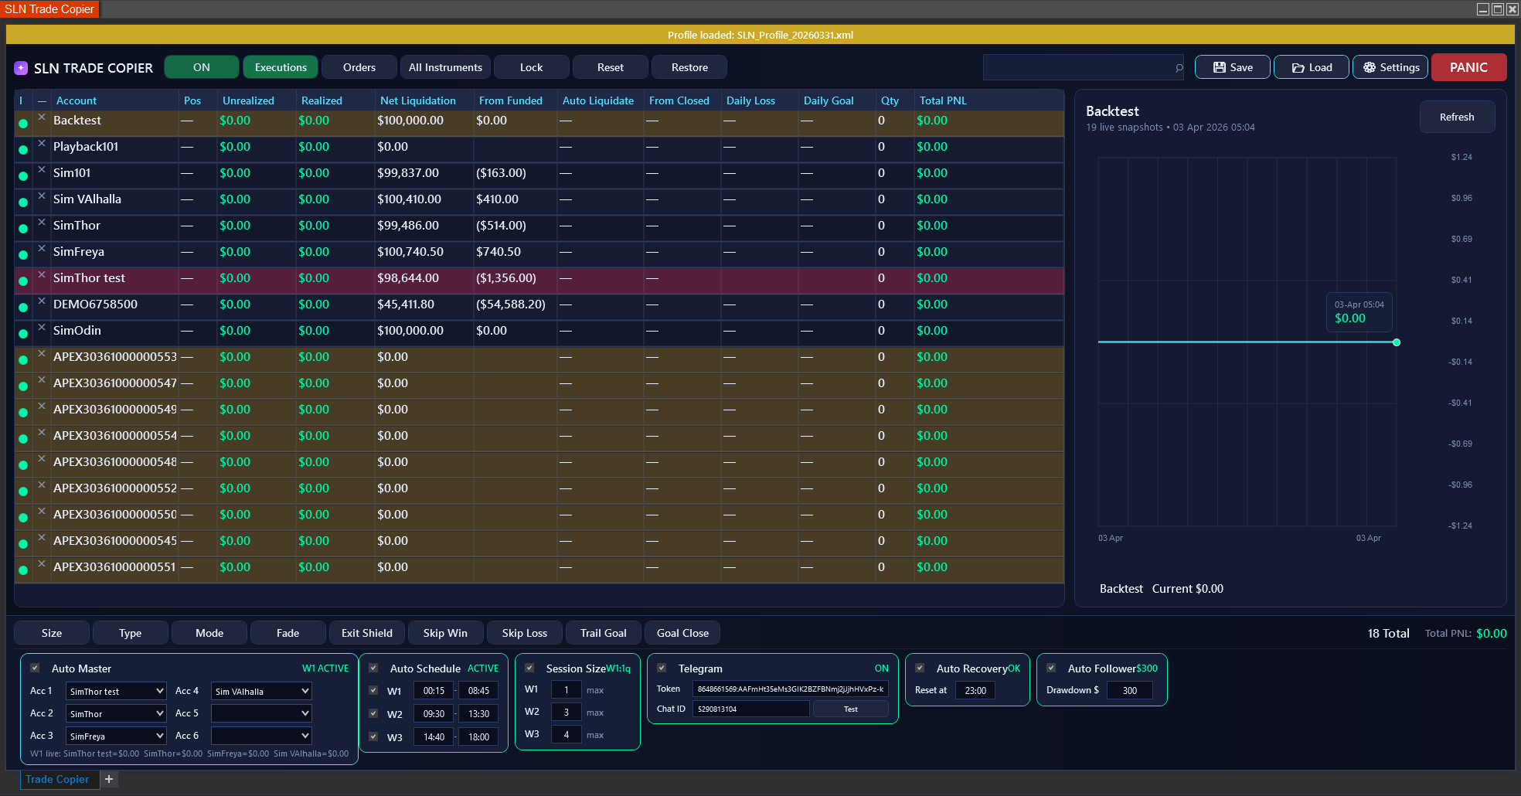1521x796 pixels.
Task: Click the purple SLN Trade Copier logo
Action: pos(21,68)
